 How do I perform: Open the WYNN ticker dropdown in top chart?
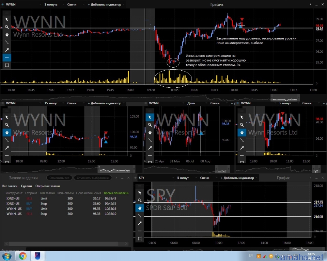(23, 4)
